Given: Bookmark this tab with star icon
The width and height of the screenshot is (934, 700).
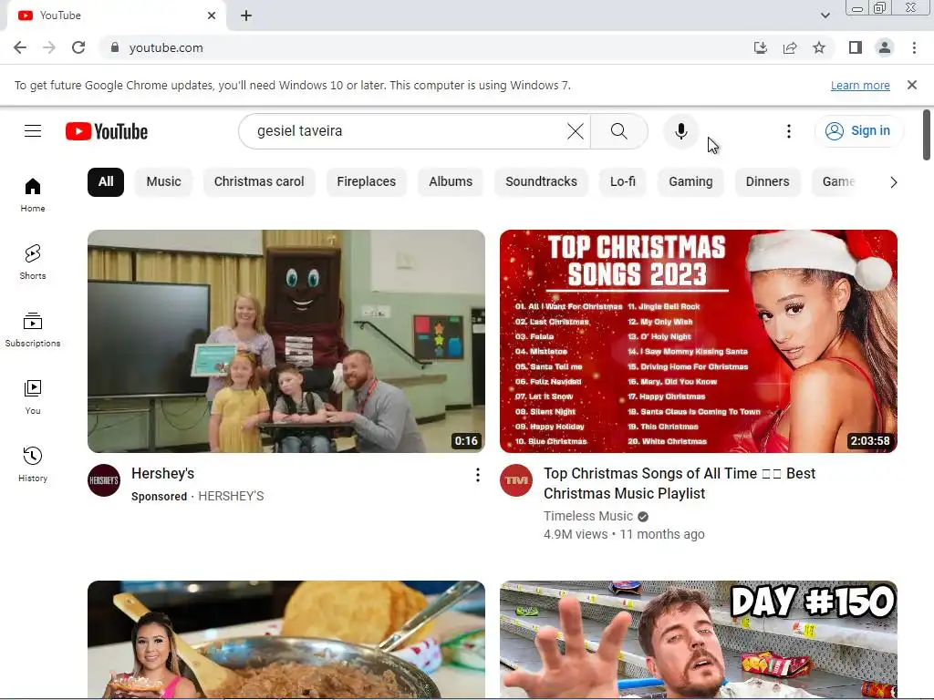Looking at the screenshot, I should 819,47.
